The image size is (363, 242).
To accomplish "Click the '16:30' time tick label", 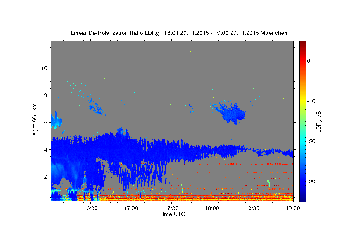I will [90, 208].
